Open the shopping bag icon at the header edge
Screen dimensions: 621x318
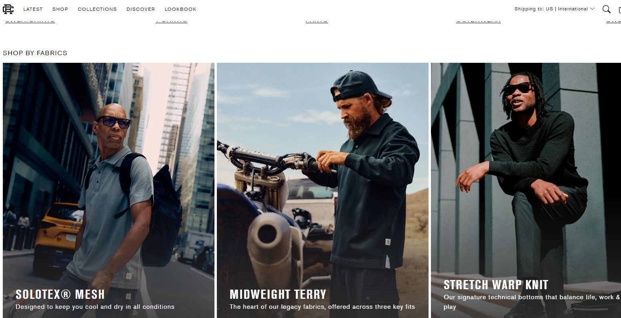(619, 9)
